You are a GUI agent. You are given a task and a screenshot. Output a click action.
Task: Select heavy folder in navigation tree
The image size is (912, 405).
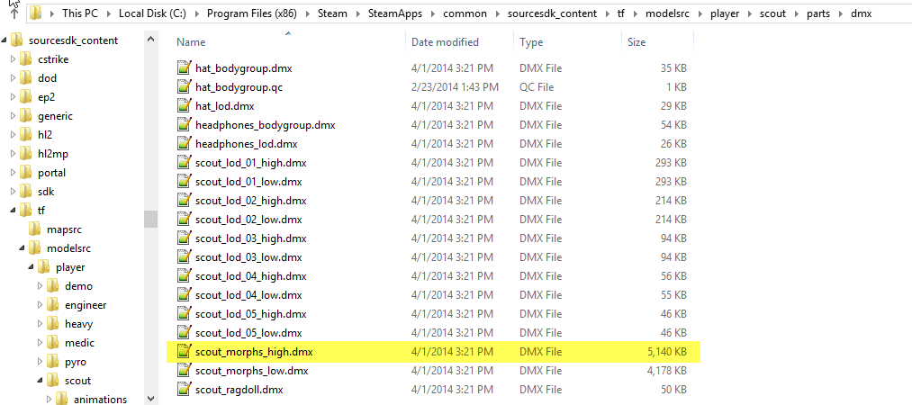78,324
